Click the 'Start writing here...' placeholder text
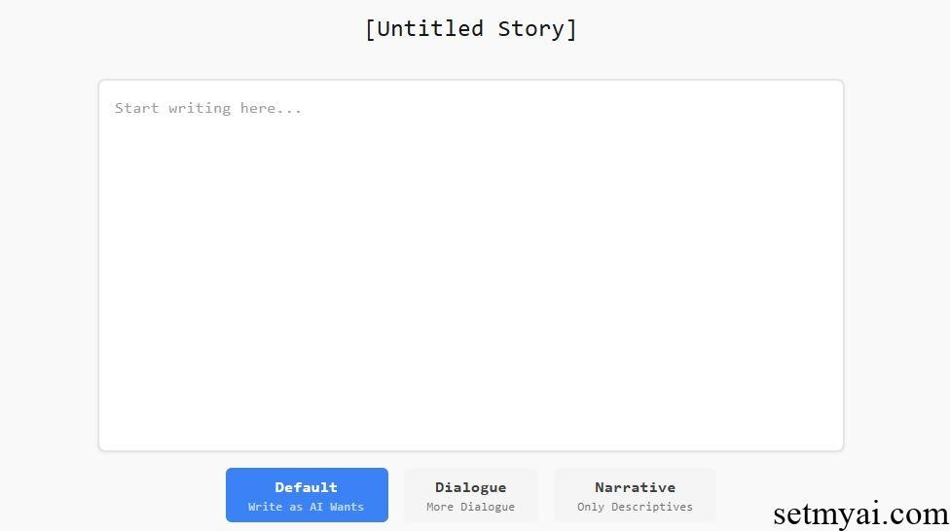 click(208, 108)
